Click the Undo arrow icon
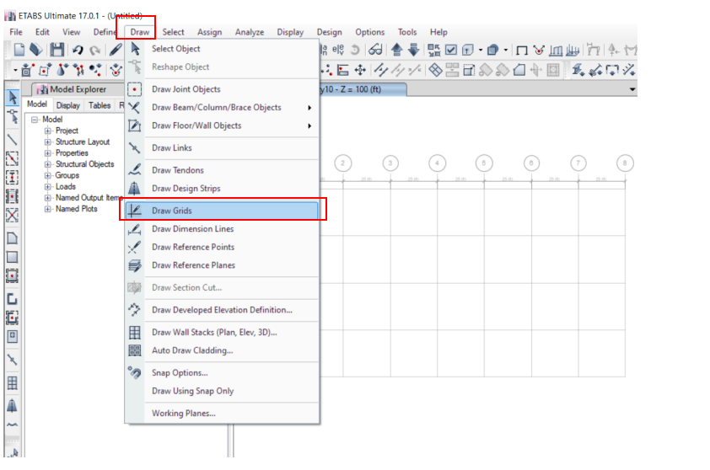 78,50
